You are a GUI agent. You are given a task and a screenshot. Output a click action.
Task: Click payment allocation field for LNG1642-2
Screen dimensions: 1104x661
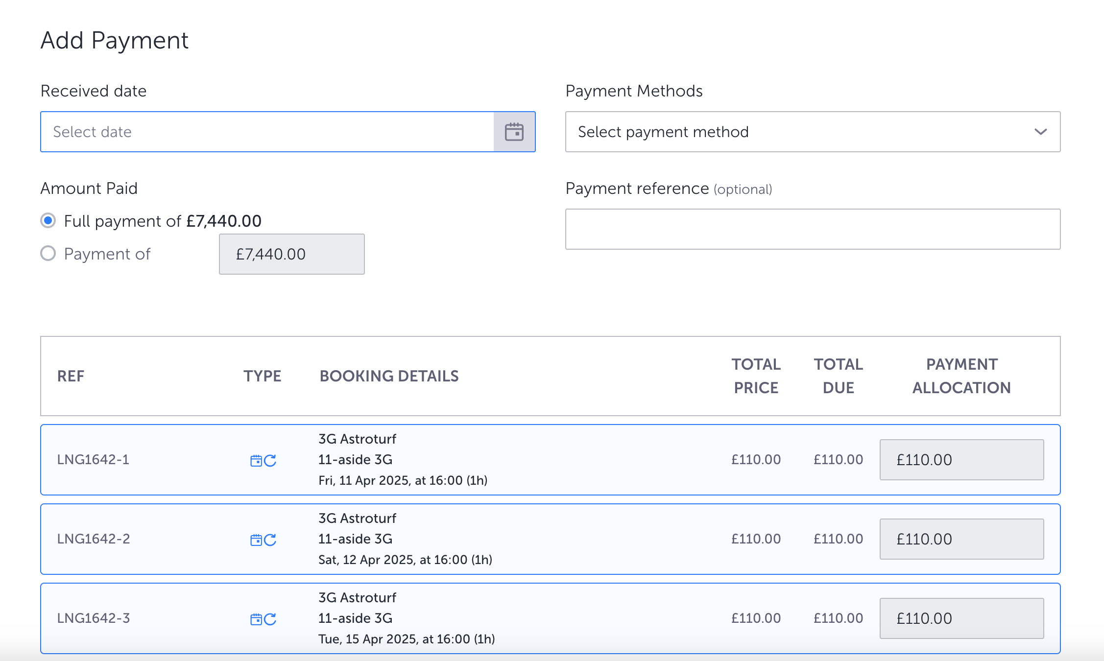tap(961, 539)
